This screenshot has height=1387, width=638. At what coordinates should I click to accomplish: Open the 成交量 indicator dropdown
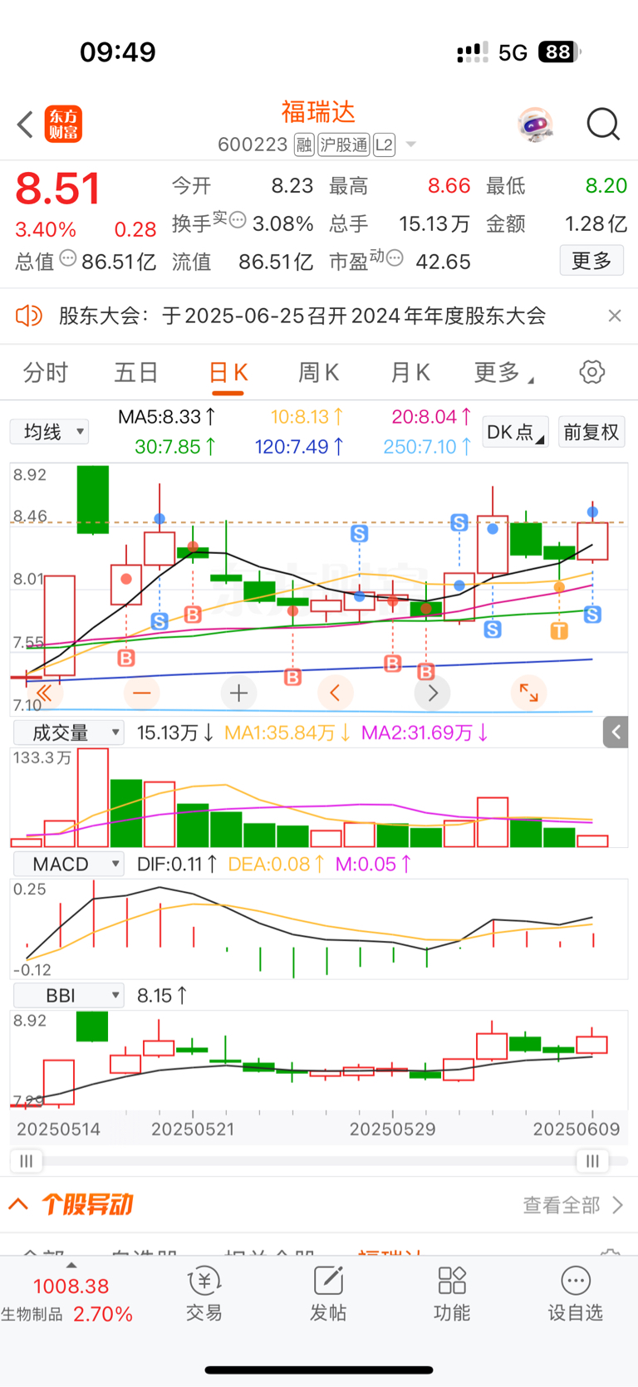[x=69, y=733]
